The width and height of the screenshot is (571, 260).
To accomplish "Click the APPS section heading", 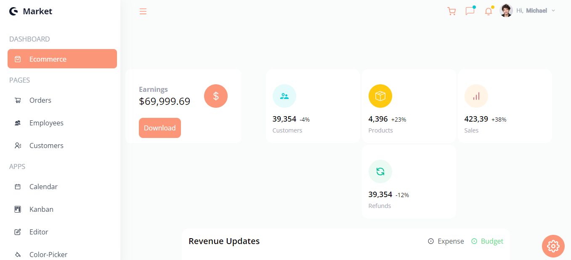I will (x=17, y=166).
